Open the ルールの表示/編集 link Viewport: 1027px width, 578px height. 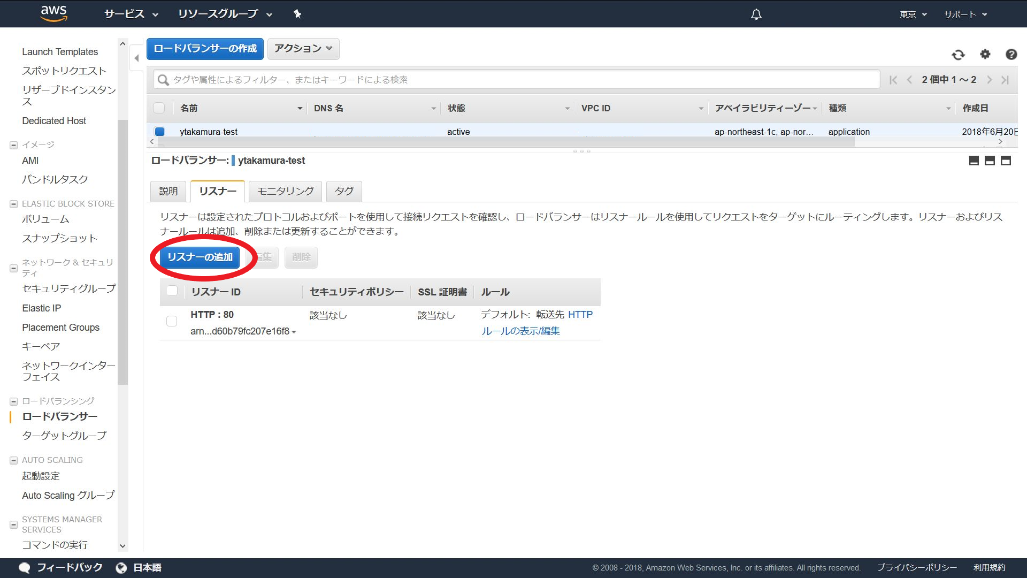(x=520, y=331)
